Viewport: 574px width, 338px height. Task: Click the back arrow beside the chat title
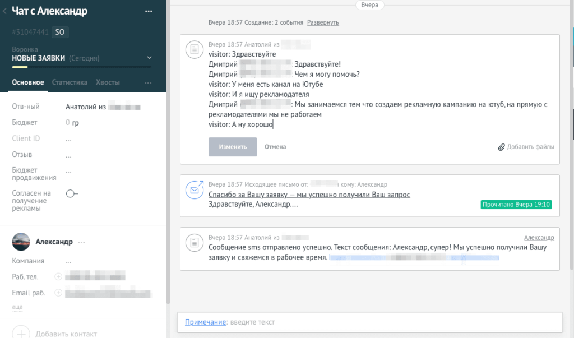[4, 11]
